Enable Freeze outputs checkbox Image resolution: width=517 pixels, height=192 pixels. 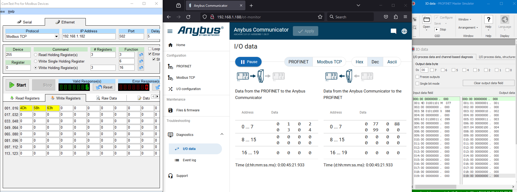click(x=417, y=77)
